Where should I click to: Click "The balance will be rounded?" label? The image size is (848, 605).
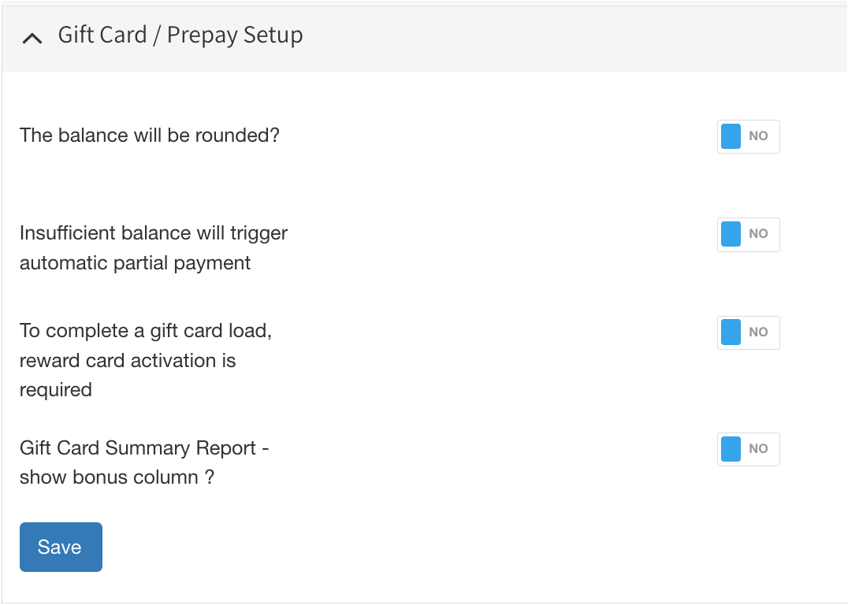tap(150, 135)
